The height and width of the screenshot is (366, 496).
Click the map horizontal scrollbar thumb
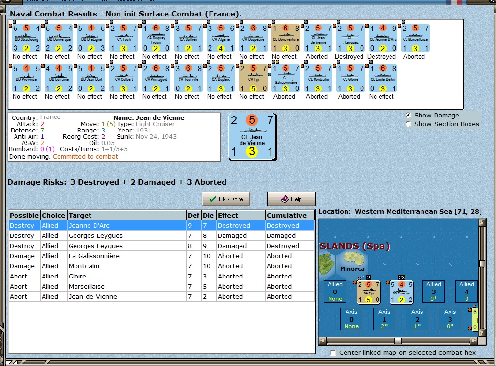398,341
